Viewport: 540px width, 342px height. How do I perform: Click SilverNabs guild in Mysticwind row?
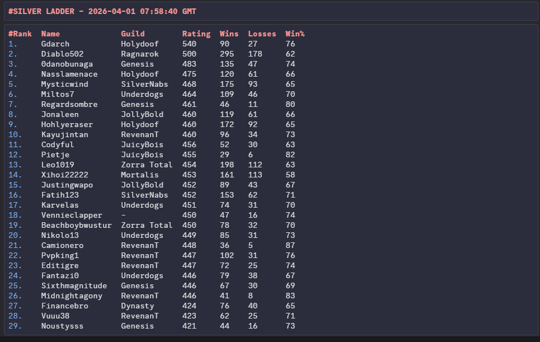[x=144, y=84]
